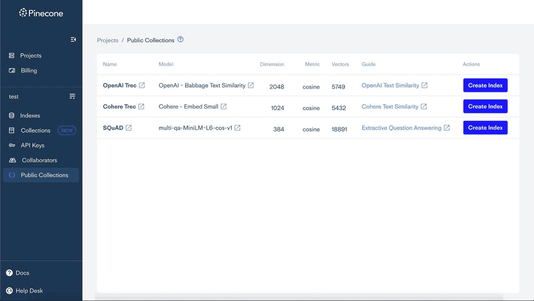
Task: Open help icon beside Public Collections heading
Action: pyautogui.click(x=180, y=39)
